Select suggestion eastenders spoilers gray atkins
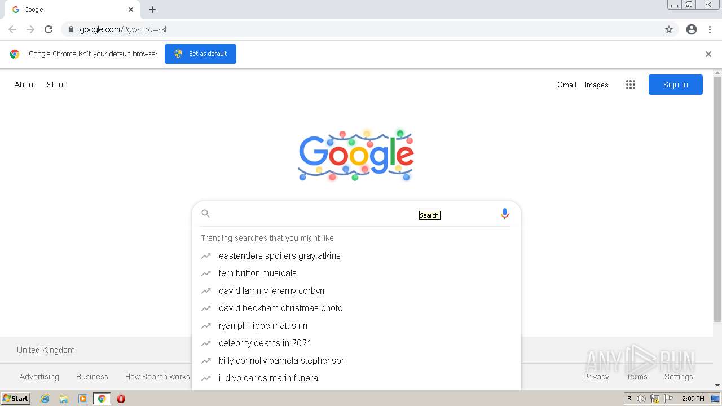 [280, 256]
